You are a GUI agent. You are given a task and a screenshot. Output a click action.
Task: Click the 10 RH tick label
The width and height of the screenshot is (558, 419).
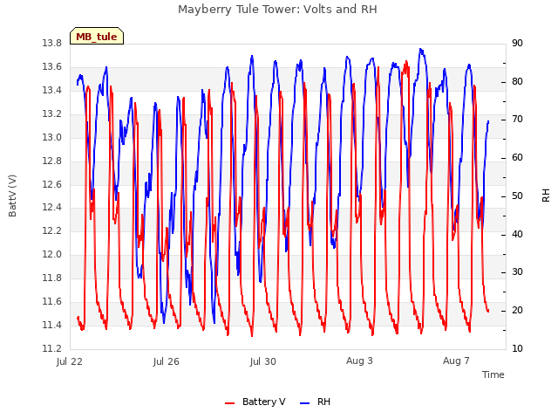[517, 348]
